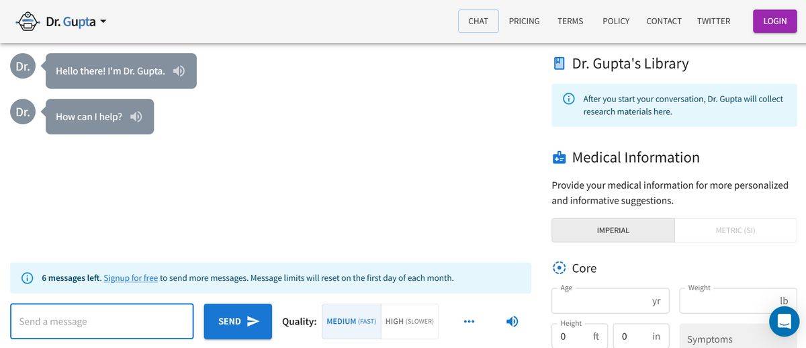Toggle the speaker volume icon beside quality

click(512, 322)
